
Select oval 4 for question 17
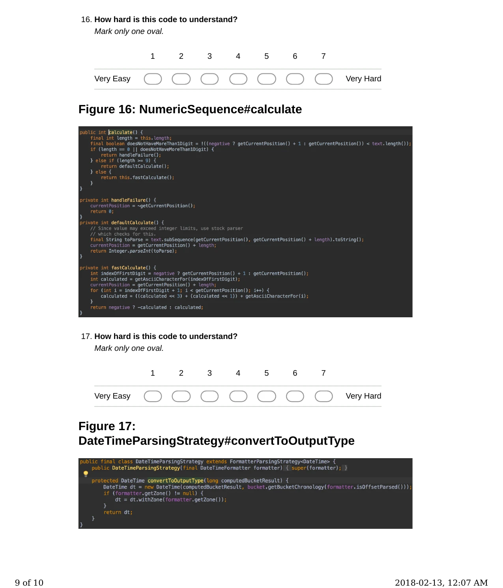click(238, 396)
